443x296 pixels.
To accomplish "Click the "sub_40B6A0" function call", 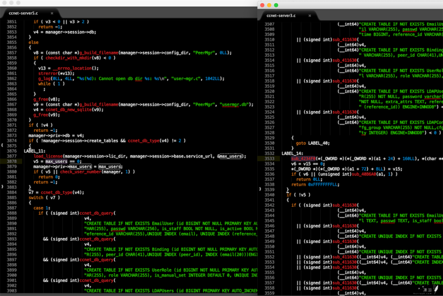I will pyautogui.click(x=364, y=174).
